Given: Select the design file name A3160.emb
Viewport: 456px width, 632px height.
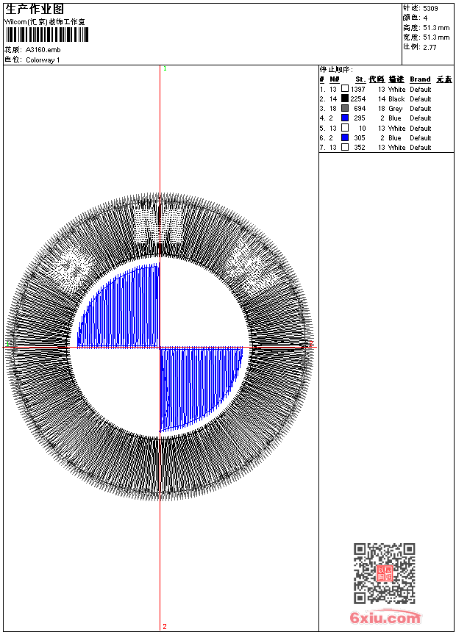Looking at the screenshot, I should coord(43,49).
